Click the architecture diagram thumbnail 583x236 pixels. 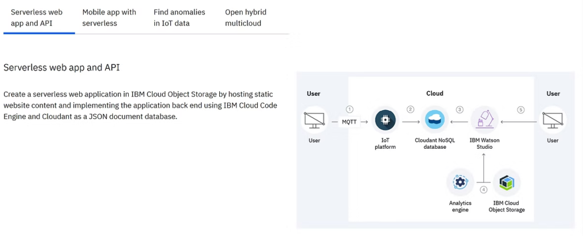pyautogui.click(x=436, y=150)
